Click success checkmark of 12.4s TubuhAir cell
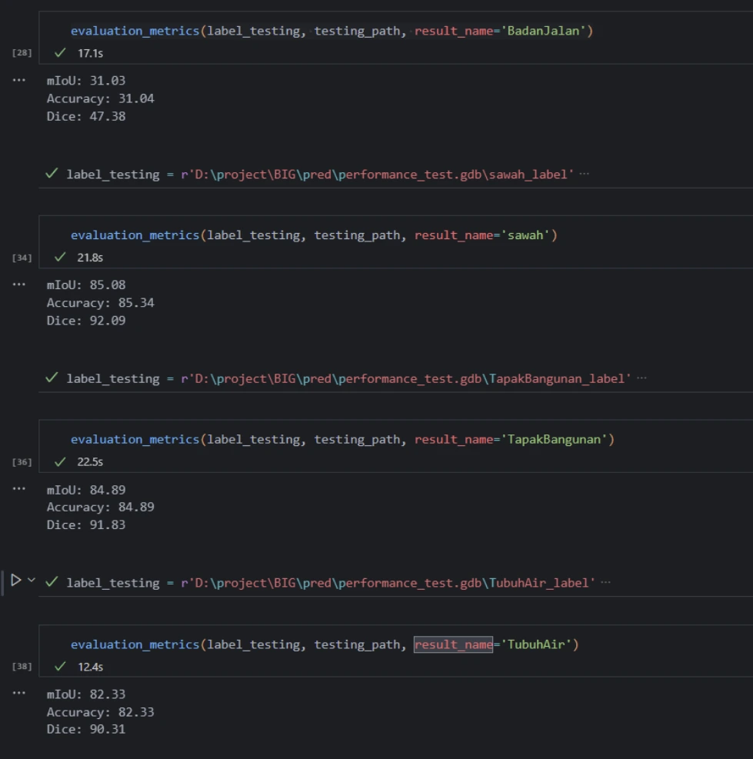This screenshot has height=759, width=753. tap(60, 667)
